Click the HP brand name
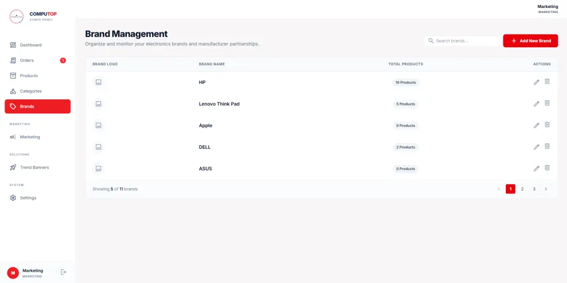Screen dimensions: 567x283 pos(202,82)
